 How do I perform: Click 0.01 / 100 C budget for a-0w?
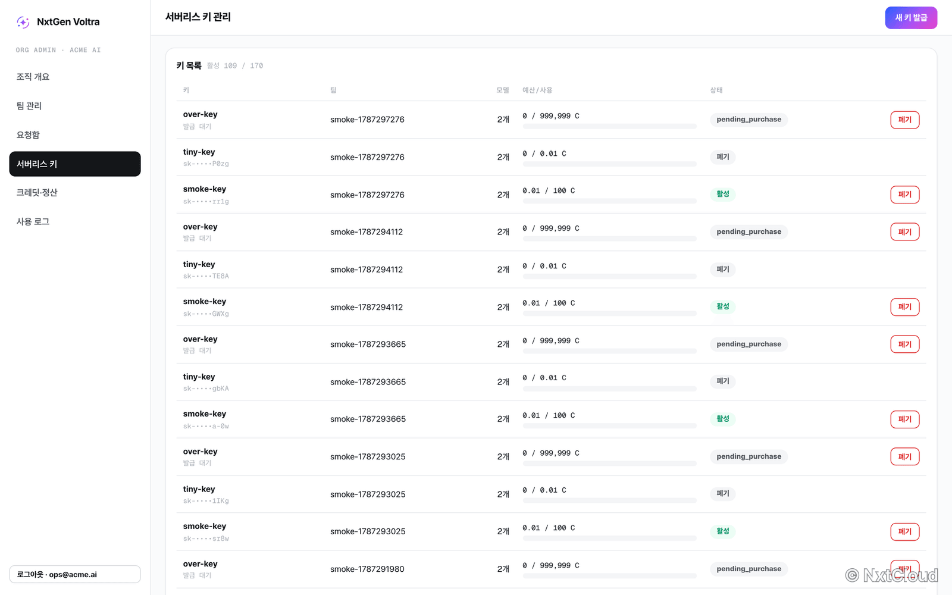[549, 415]
